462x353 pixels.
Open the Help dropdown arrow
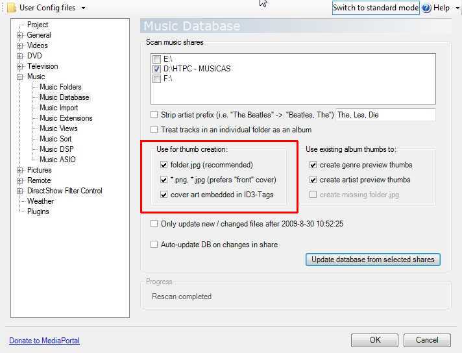coord(455,8)
